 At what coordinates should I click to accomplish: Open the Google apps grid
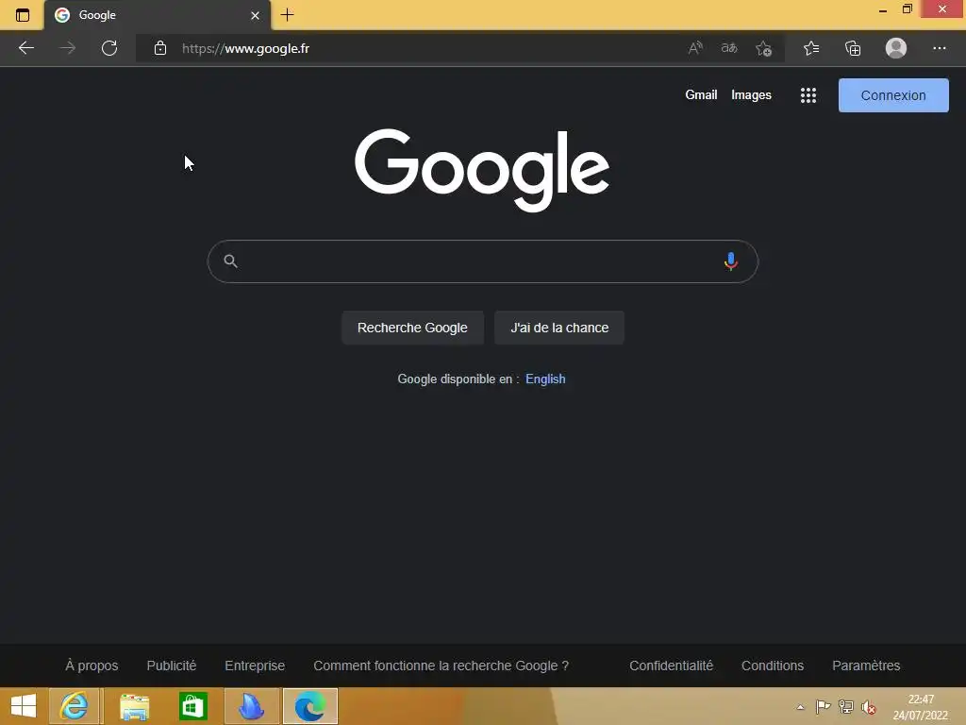808,95
